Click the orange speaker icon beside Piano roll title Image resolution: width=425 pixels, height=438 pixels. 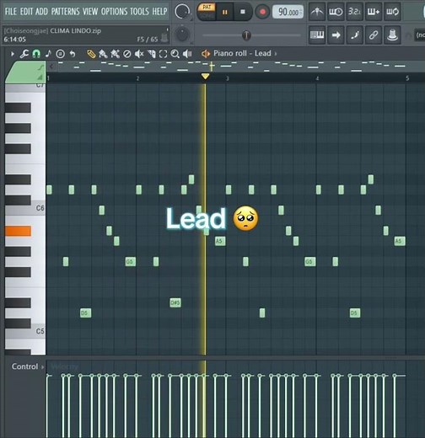(206, 53)
